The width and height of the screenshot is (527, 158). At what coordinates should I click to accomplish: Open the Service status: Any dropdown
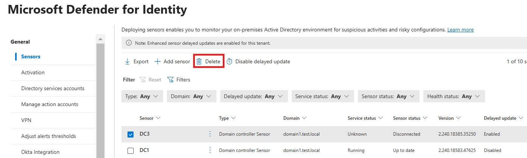(x=323, y=96)
